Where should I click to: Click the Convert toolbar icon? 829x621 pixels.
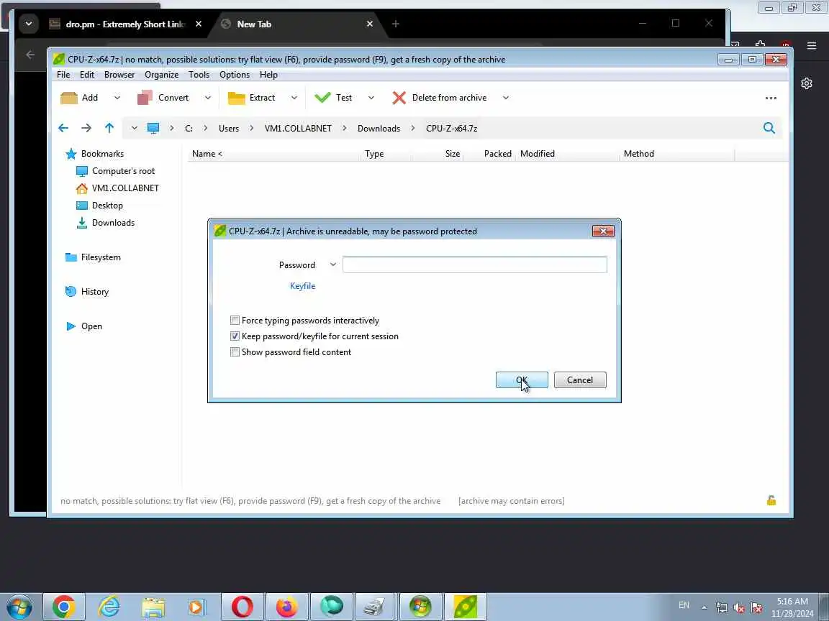pos(145,98)
